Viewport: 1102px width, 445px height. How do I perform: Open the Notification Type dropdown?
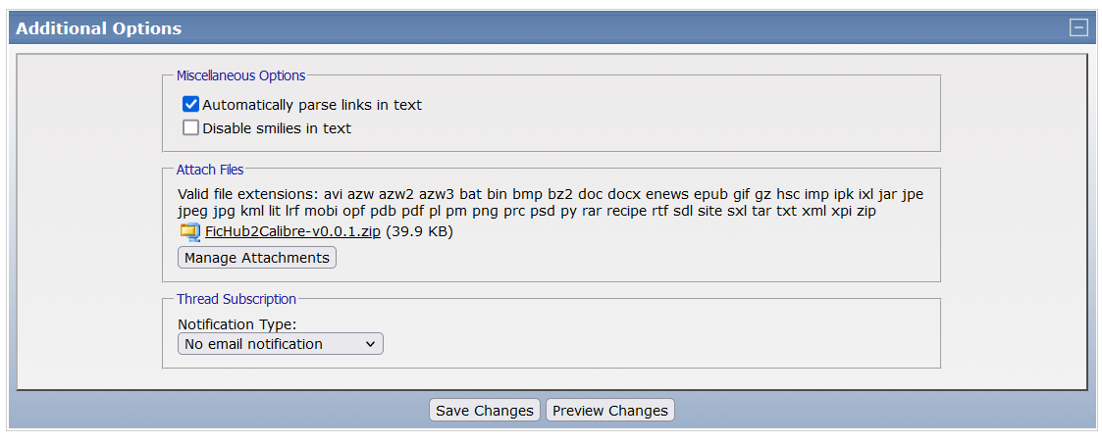click(280, 344)
